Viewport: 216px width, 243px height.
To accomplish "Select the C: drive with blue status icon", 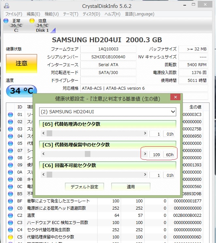I will coord(13,25).
